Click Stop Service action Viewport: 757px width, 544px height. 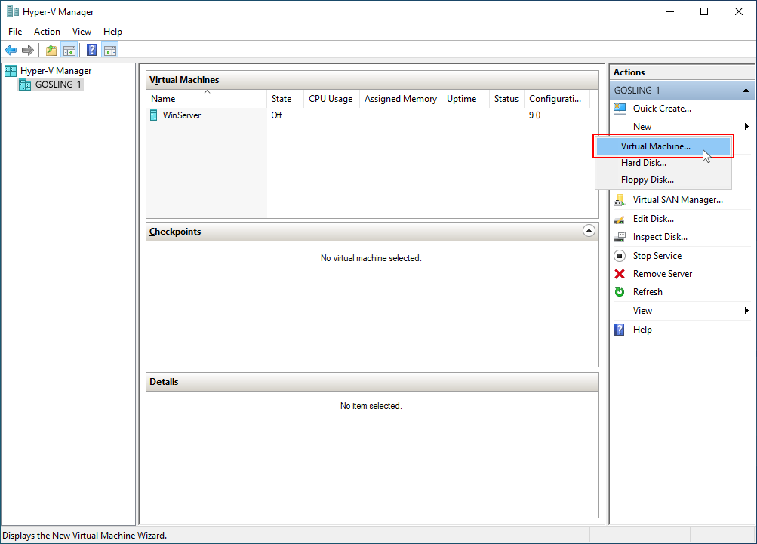pos(657,256)
